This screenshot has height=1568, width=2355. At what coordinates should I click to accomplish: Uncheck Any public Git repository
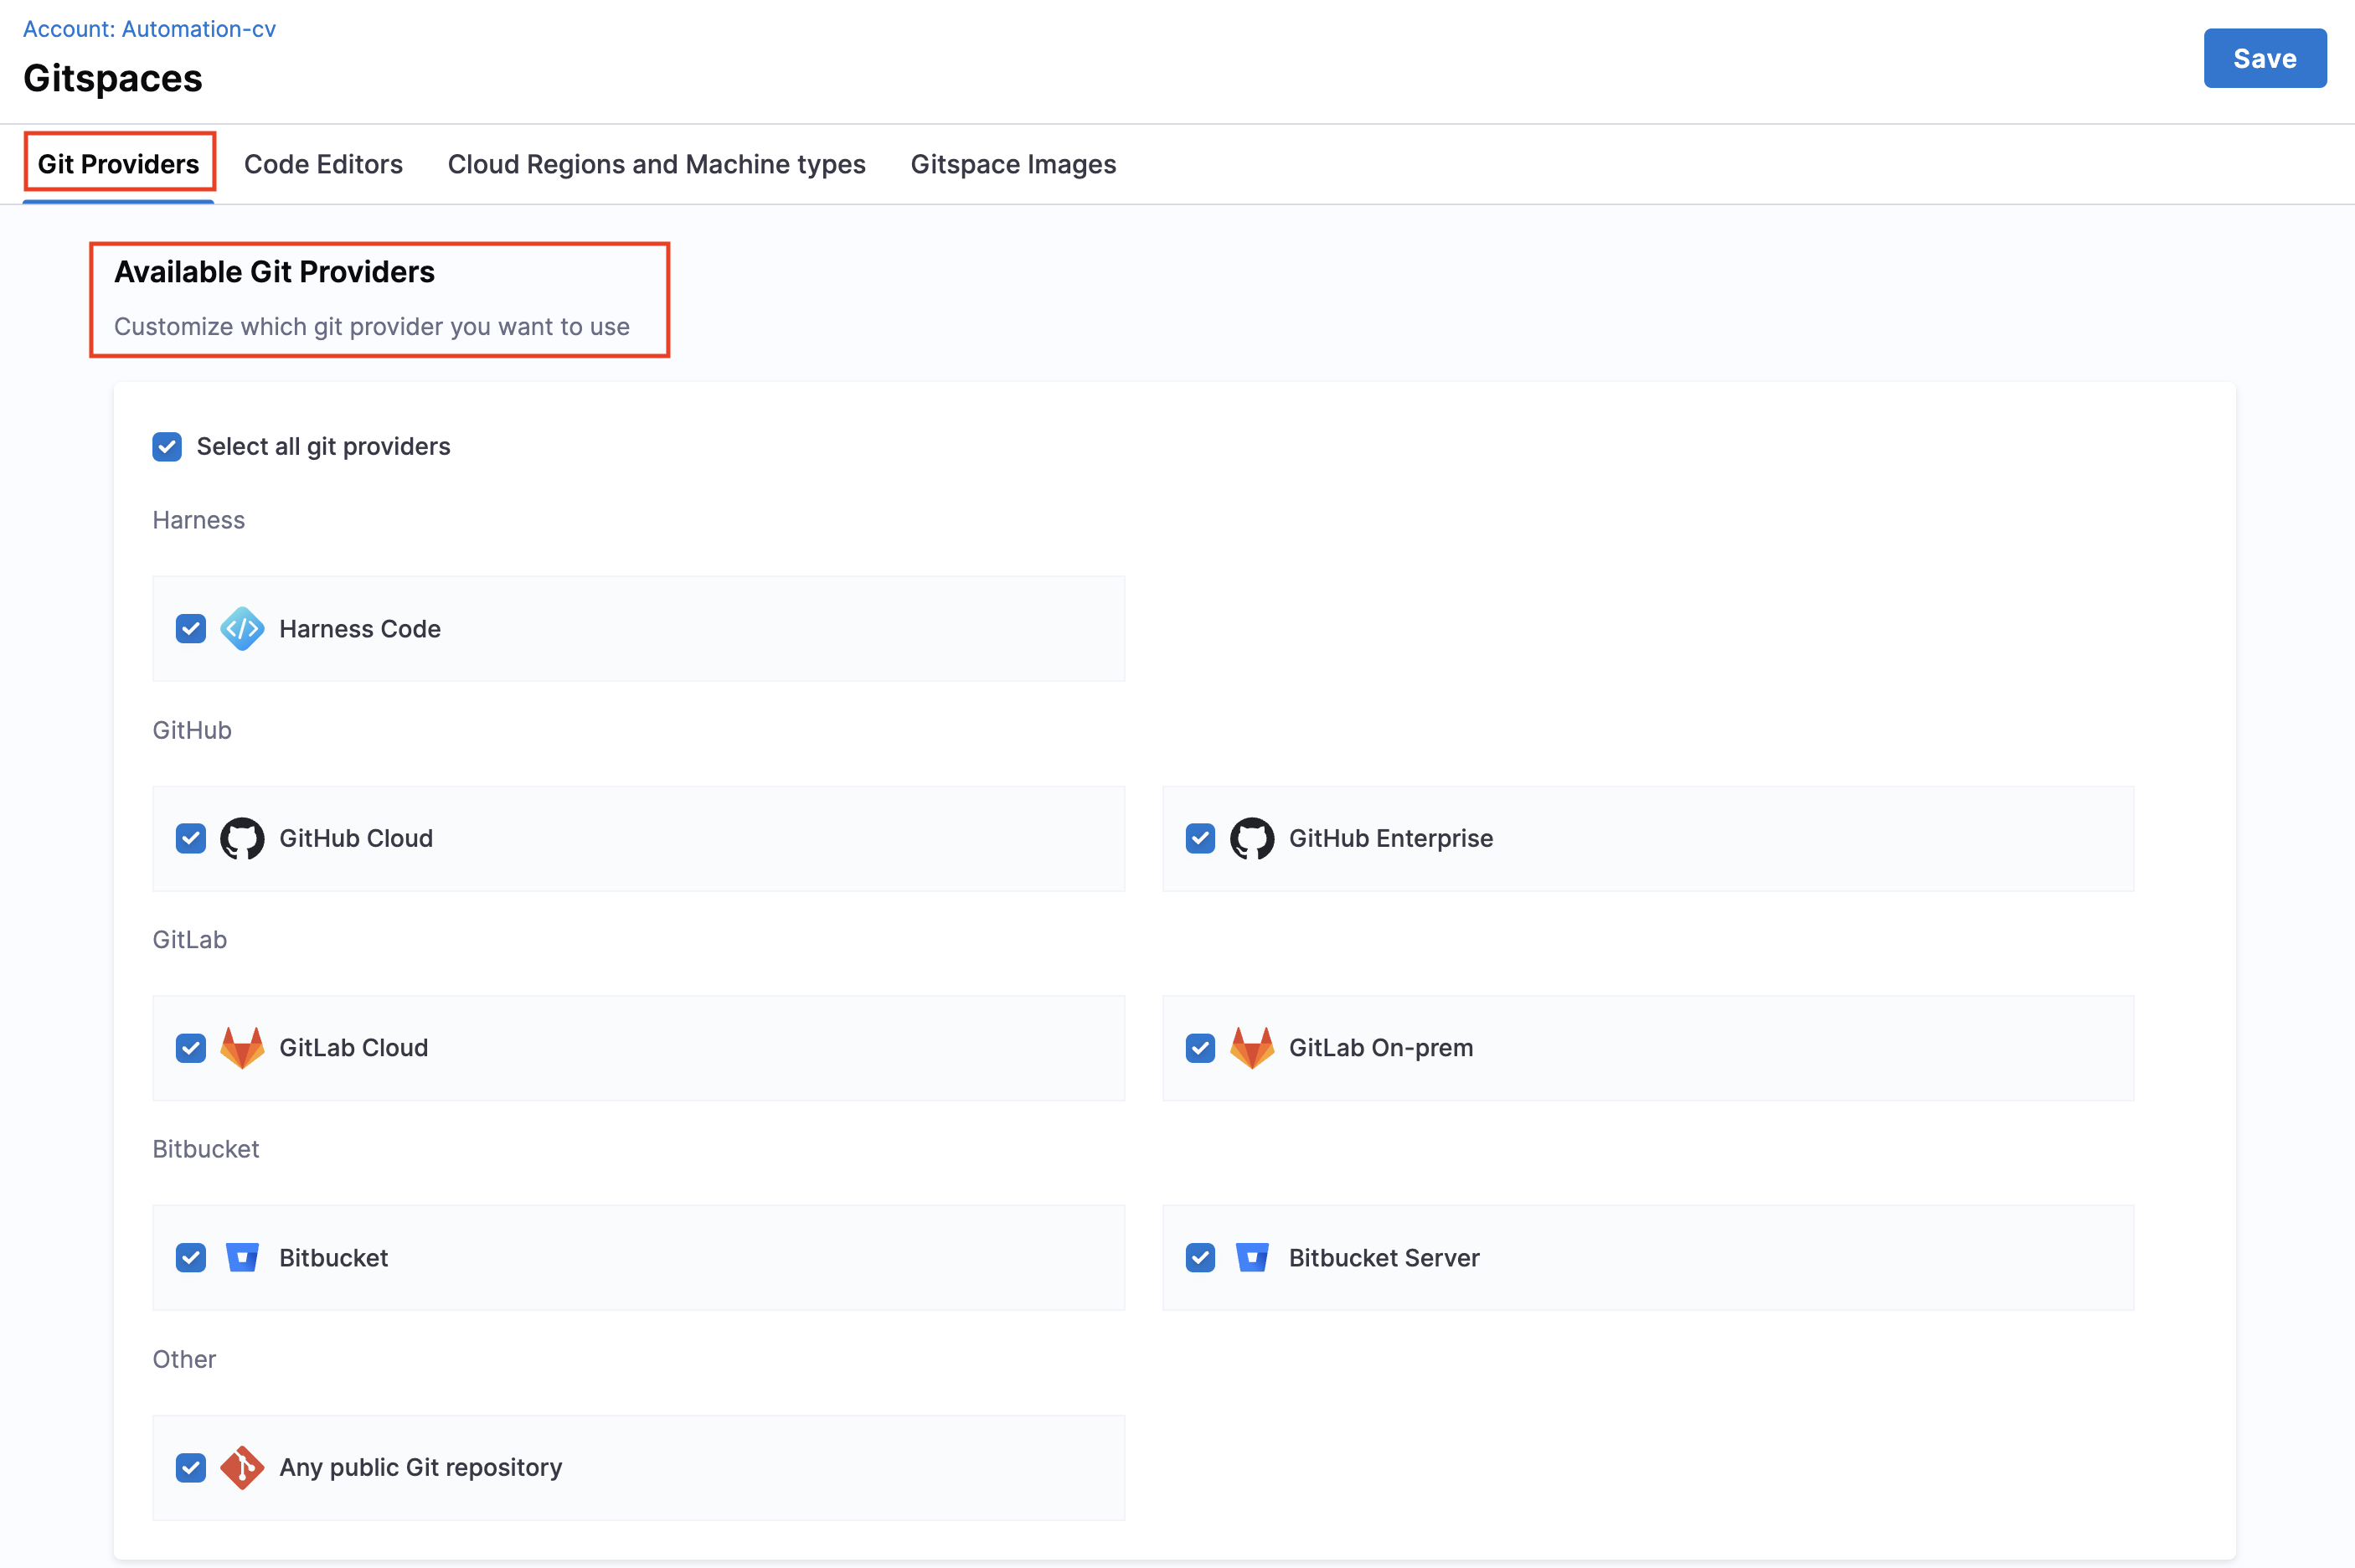191,1467
